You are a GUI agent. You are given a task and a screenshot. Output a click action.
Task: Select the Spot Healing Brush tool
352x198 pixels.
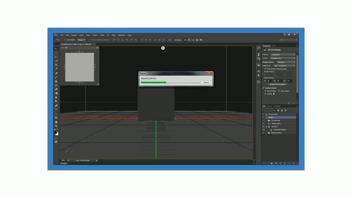coord(56,73)
